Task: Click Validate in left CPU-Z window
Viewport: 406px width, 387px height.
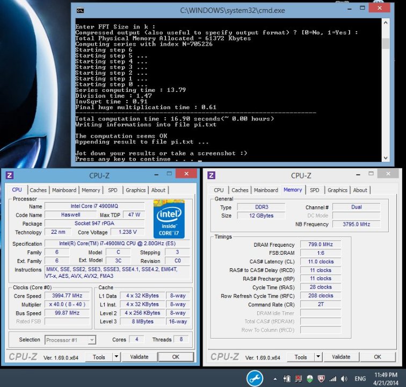Action: click(139, 357)
